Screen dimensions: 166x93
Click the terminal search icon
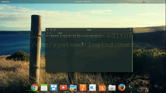click(130, 30)
